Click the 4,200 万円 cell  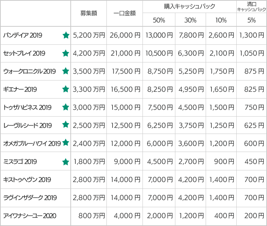89,53
